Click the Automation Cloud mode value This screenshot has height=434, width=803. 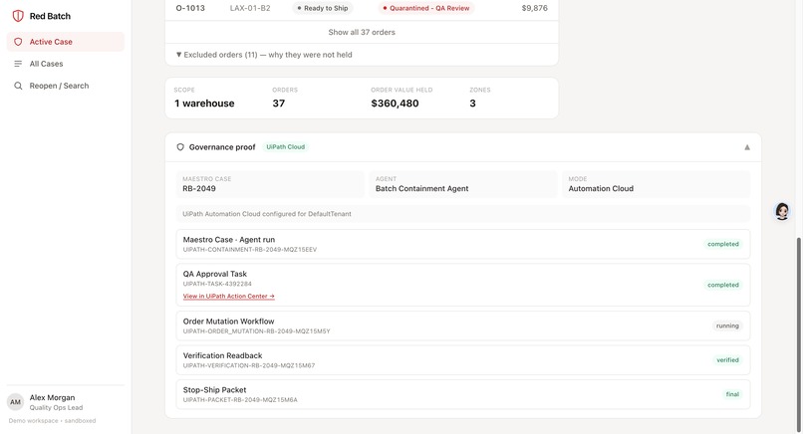coord(601,189)
